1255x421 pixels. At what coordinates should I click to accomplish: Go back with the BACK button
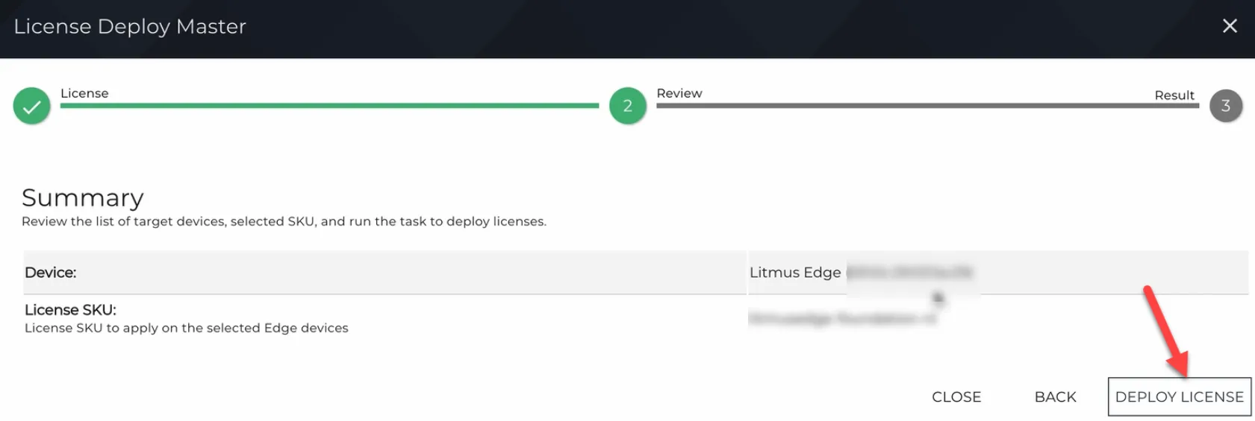[x=1055, y=397]
